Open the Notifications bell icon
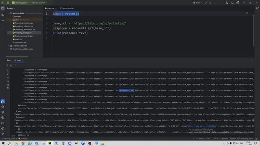 click(257, 8)
